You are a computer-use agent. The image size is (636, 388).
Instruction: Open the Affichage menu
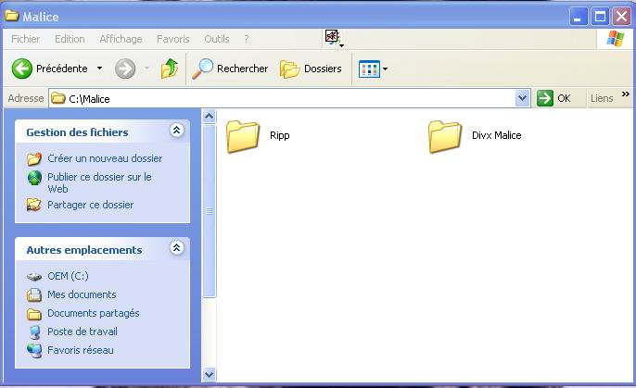(x=121, y=39)
